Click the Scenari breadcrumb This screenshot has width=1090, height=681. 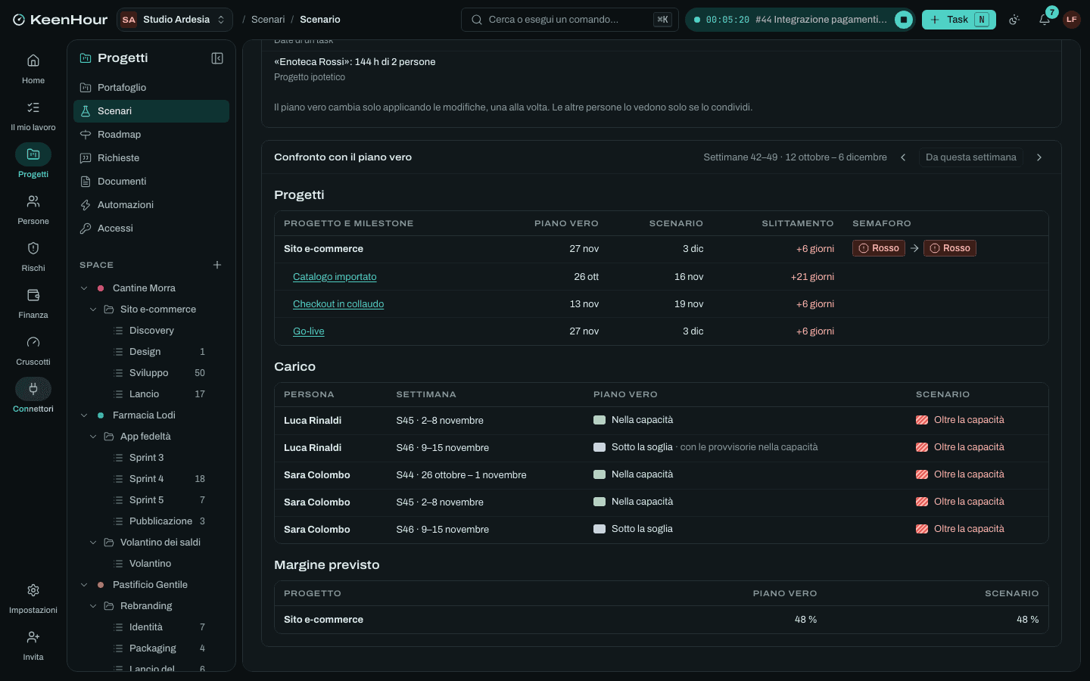point(268,20)
